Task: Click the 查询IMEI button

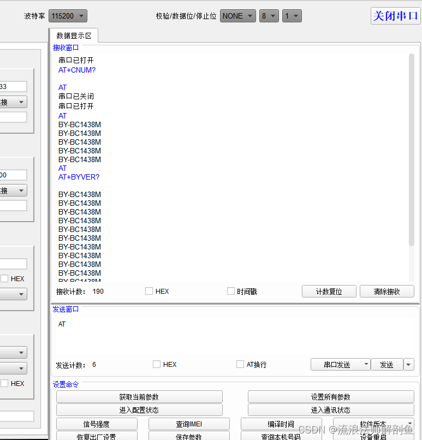Action: click(x=189, y=424)
